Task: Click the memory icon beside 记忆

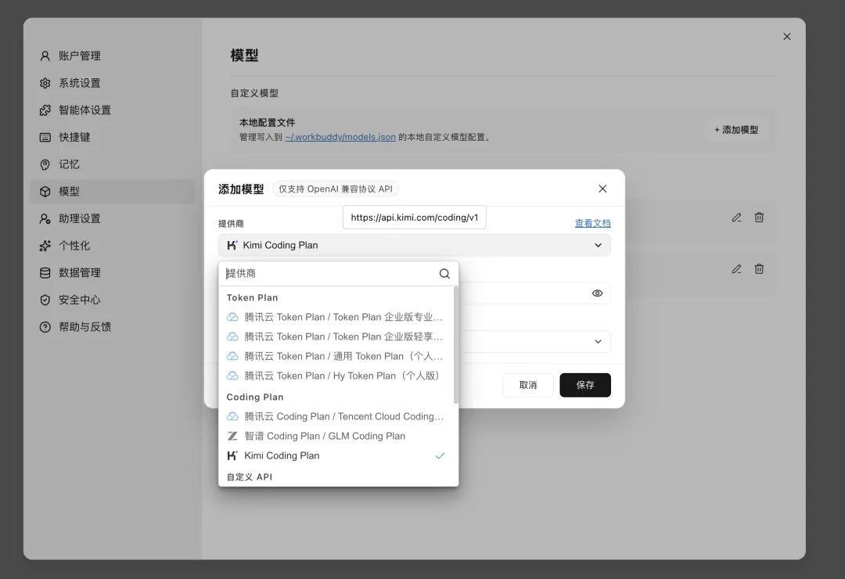Action: tap(45, 164)
